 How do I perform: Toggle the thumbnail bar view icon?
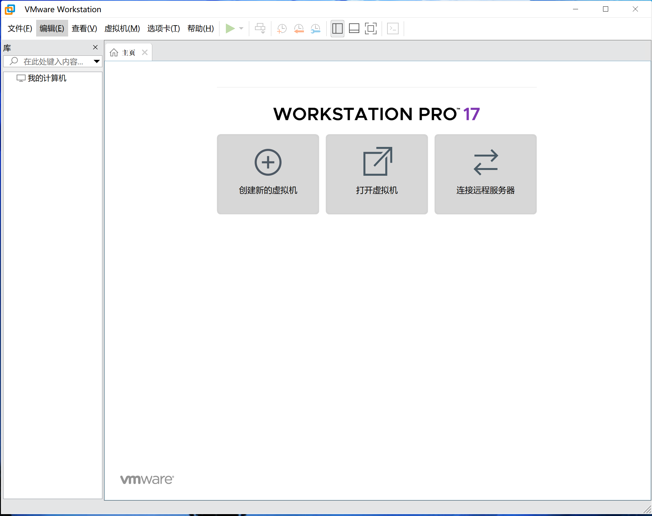coord(354,28)
